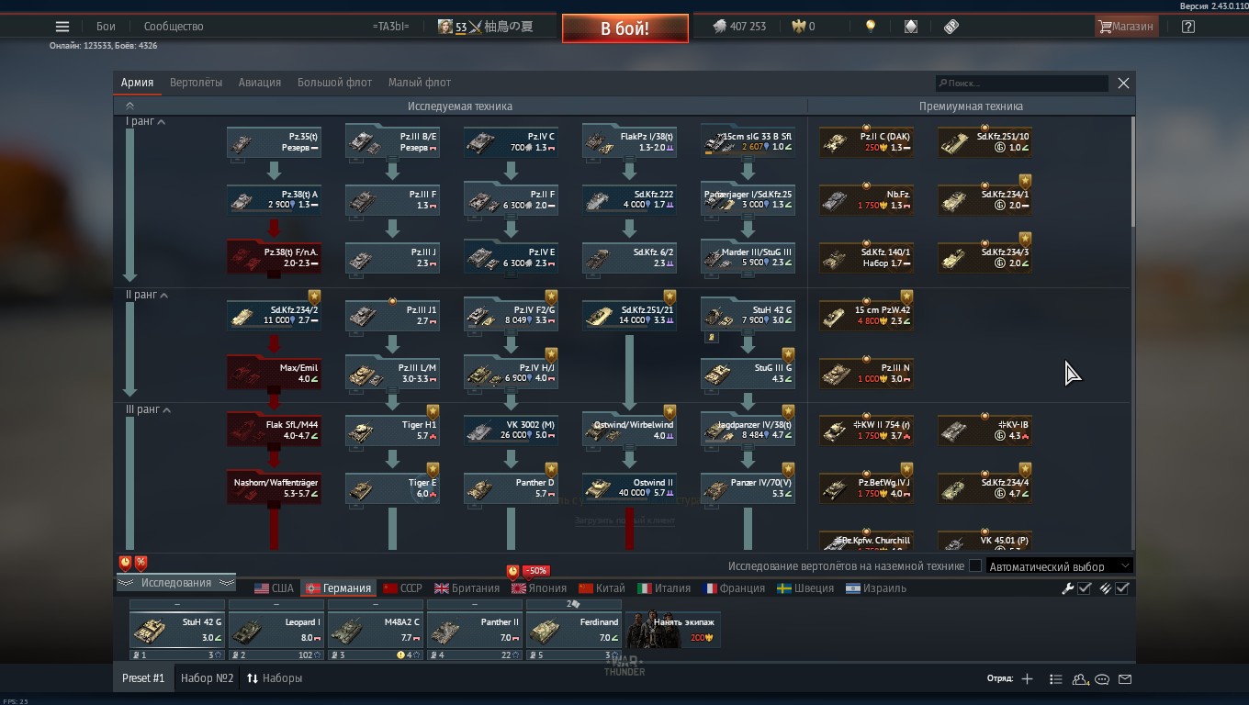Select the Panther D vehicle card
Image resolution: width=1249 pixels, height=705 pixels.
pyautogui.click(x=511, y=487)
